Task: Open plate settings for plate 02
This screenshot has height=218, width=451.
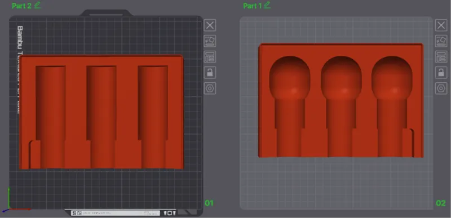Action: (x=441, y=88)
